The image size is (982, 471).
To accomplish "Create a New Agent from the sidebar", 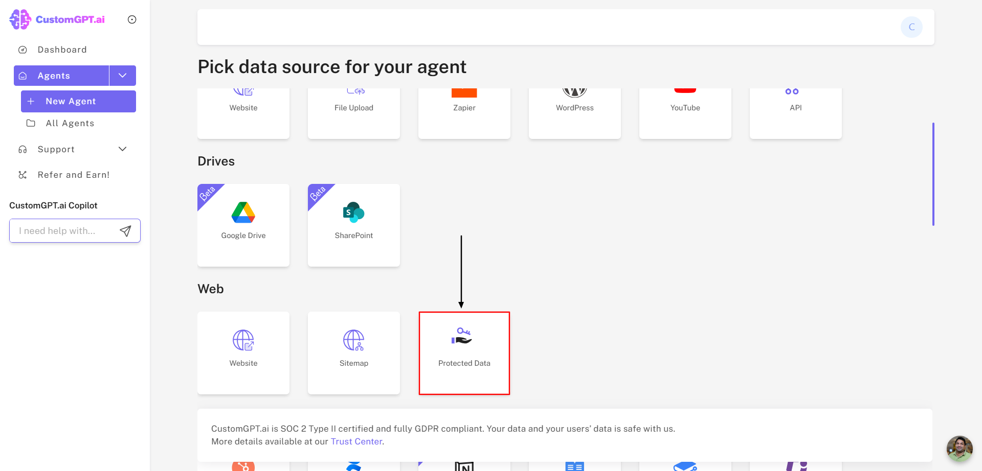I will pos(78,101).
